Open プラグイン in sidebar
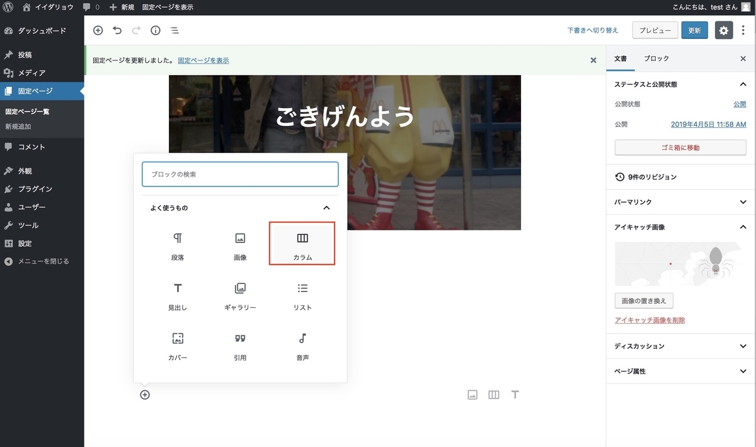 (x=42, y=189)
